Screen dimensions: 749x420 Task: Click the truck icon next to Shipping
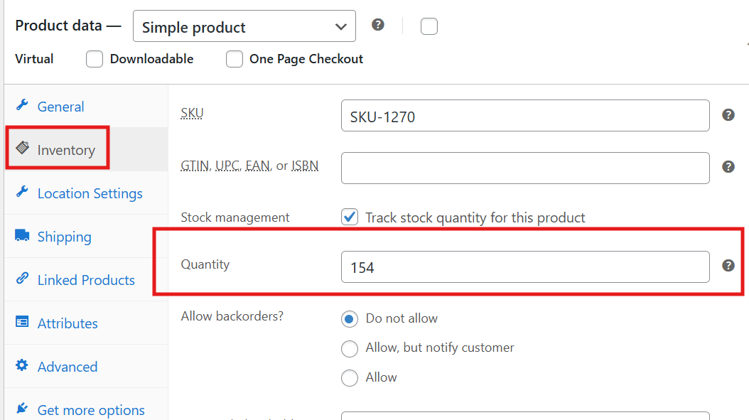pyautogui.click(x=22, y=236)
